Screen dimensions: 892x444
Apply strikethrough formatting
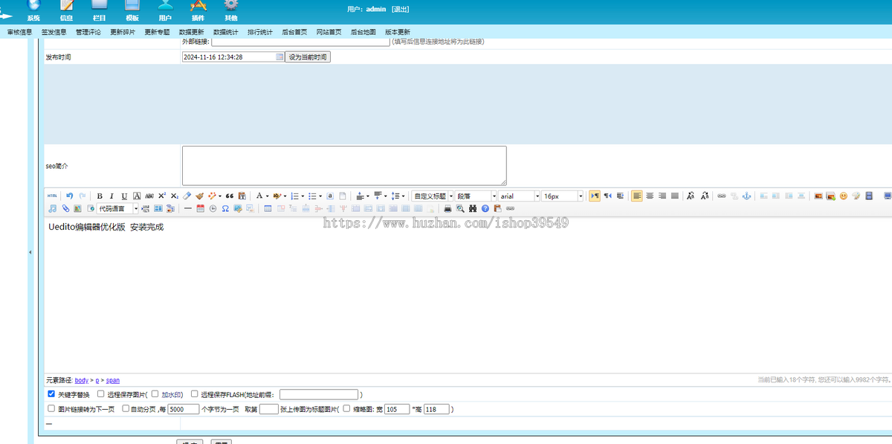tap(149, 196)
